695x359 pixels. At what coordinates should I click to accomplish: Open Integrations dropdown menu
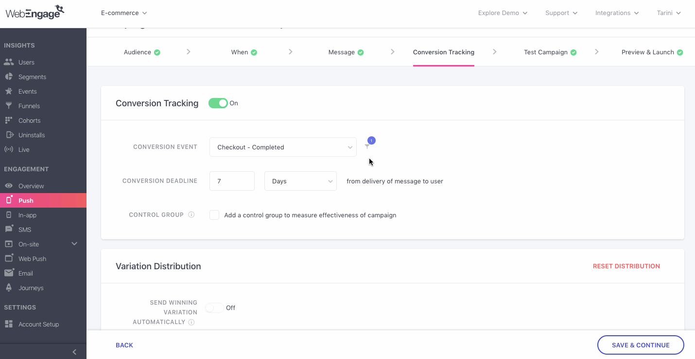617,13
